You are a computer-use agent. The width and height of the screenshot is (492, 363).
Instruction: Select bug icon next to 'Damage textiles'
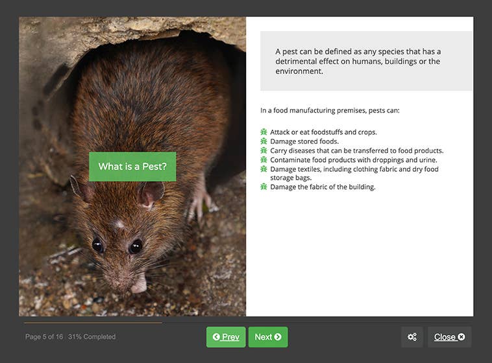pyautogui.click(x=264, y=169)
